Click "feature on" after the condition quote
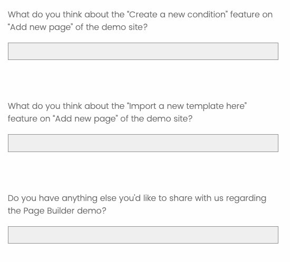290x262 pixels. (x=252, y=15)
